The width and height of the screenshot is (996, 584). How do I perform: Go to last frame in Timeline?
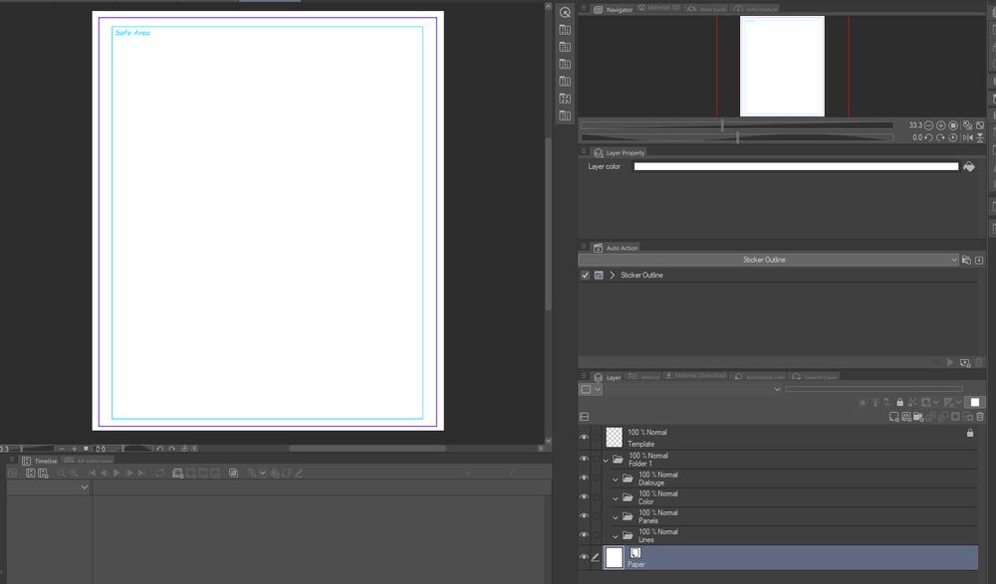(141, 473)
